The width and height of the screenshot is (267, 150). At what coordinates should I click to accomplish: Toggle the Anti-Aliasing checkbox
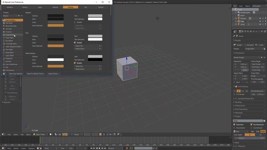[x=236, y=87]
